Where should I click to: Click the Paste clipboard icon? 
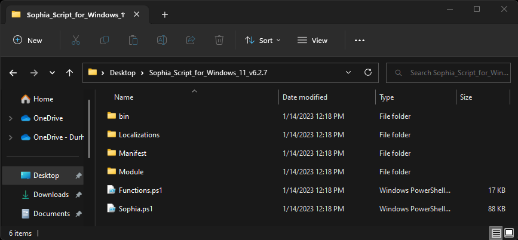(133, 40)
